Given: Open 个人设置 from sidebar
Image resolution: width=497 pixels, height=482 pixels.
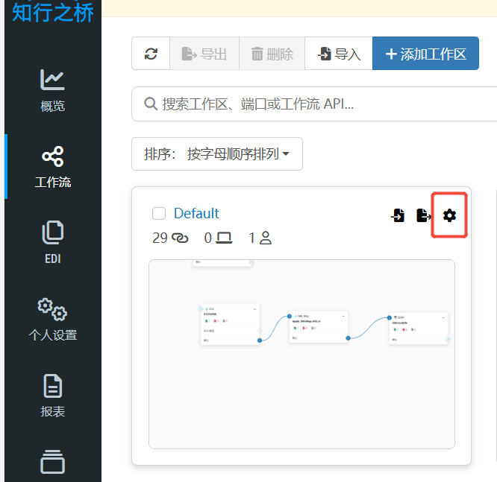Looking at the screenshot, I should [52, 318].
